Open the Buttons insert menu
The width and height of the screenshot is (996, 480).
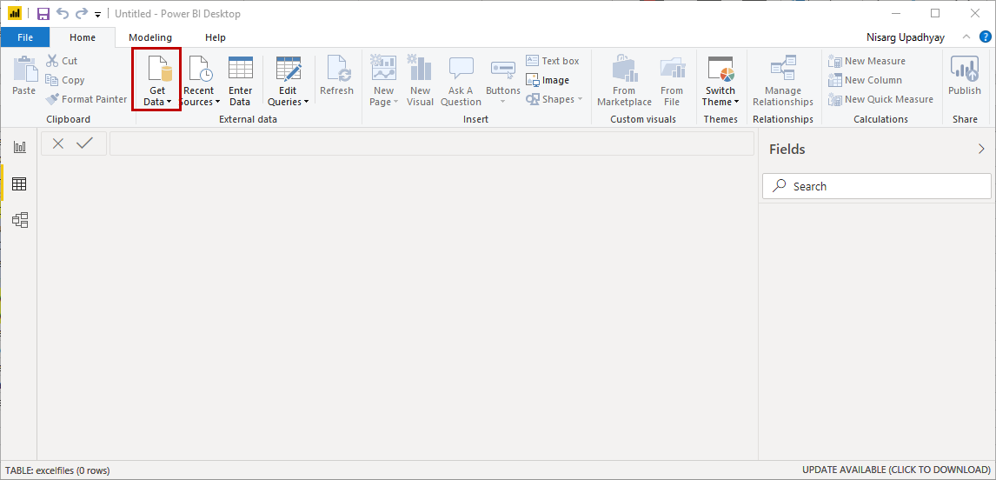click(502, 81)
